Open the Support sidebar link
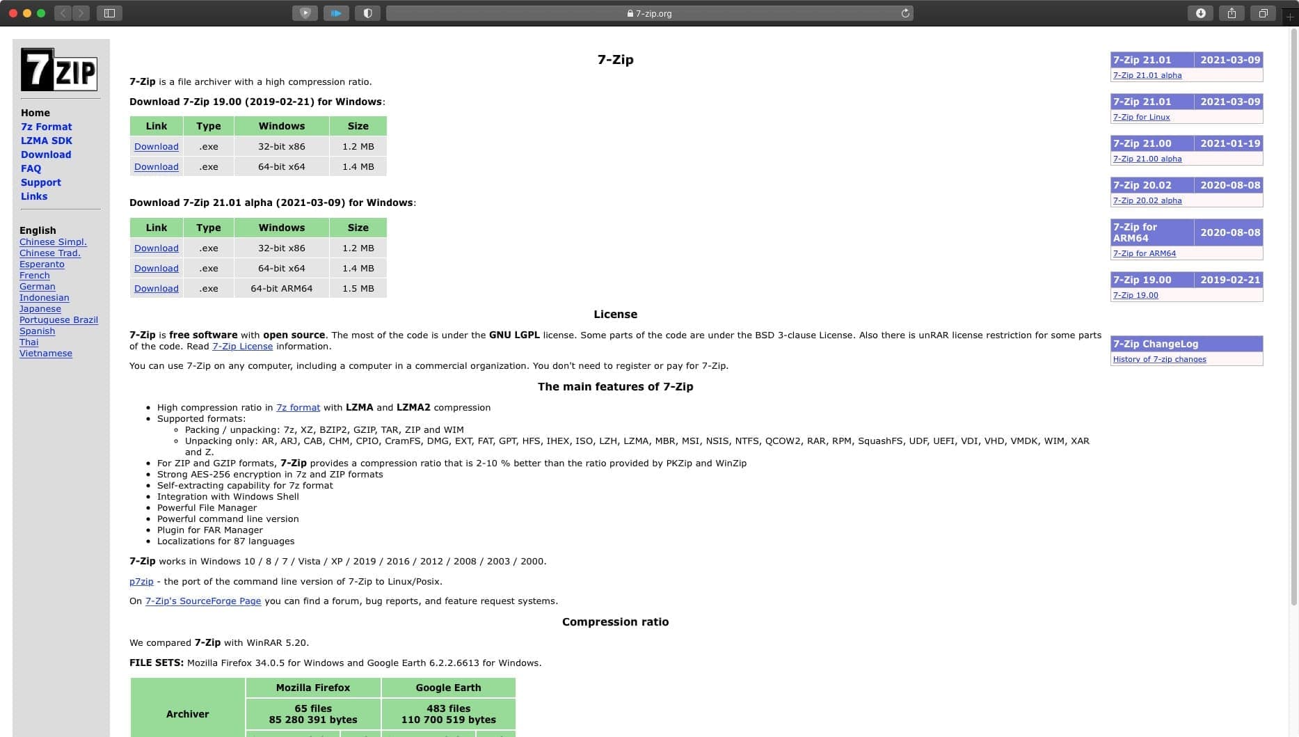The image size is (1299, 737). coord(41,182)
